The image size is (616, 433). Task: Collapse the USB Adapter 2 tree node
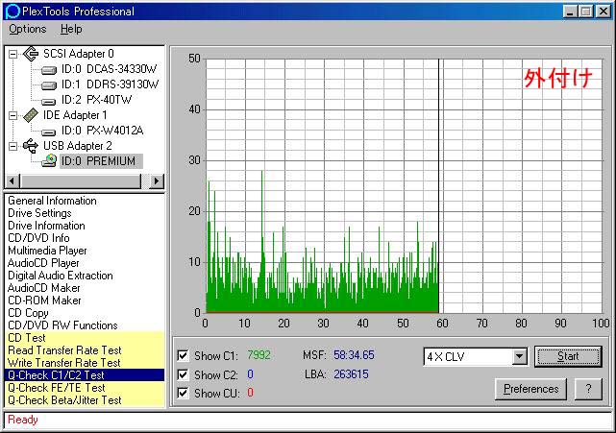point(12,146)
